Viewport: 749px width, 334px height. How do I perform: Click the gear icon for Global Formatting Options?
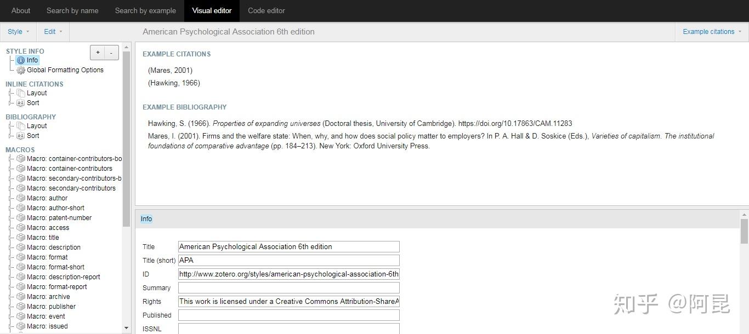[x=21, y=70]
